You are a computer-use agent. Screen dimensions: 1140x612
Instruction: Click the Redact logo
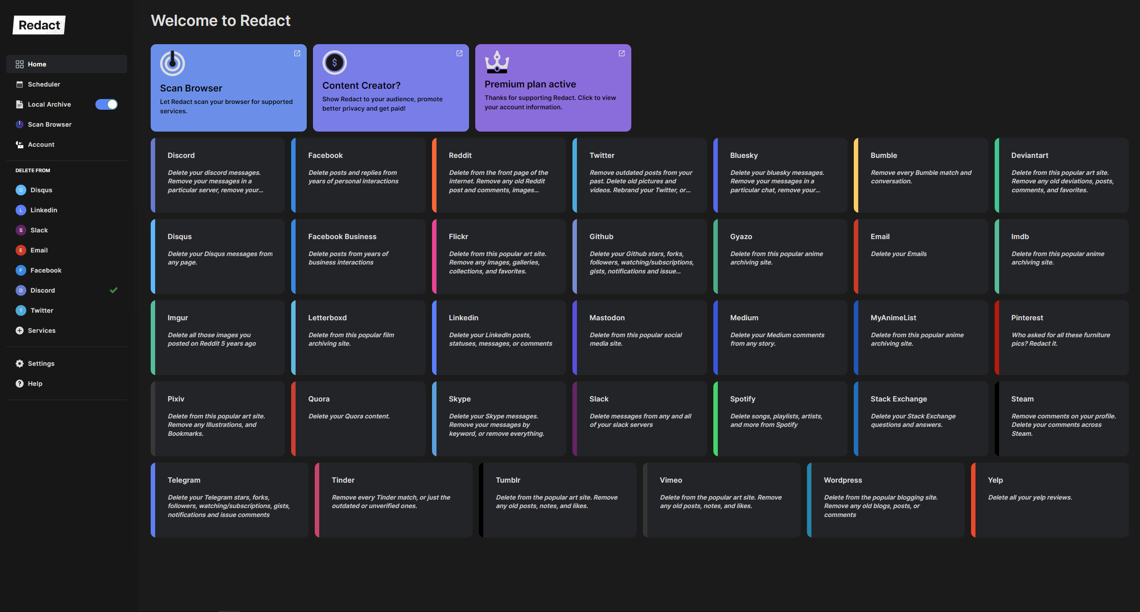point(39,25)
